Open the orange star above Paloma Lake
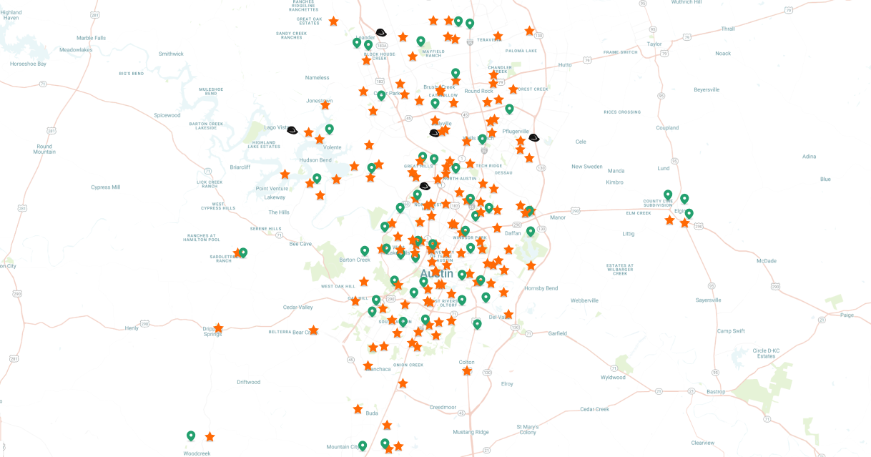 click(x=529, y=31)
